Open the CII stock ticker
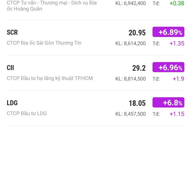 [11, 68]
